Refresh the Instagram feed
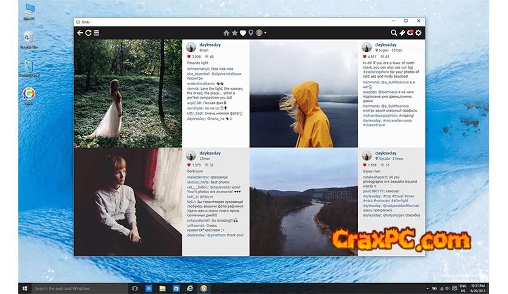508x294 pixels. [x=88, y=33]
